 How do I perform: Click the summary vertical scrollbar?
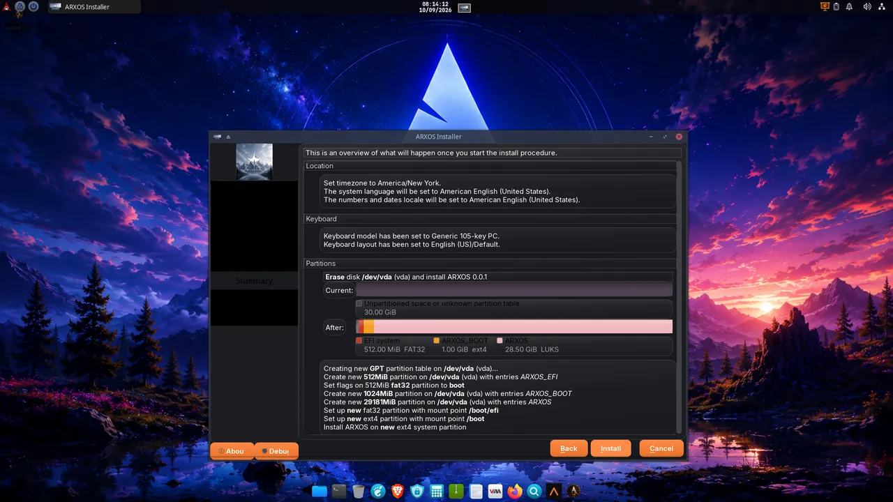pyautogui.click(x=680, y=298)
